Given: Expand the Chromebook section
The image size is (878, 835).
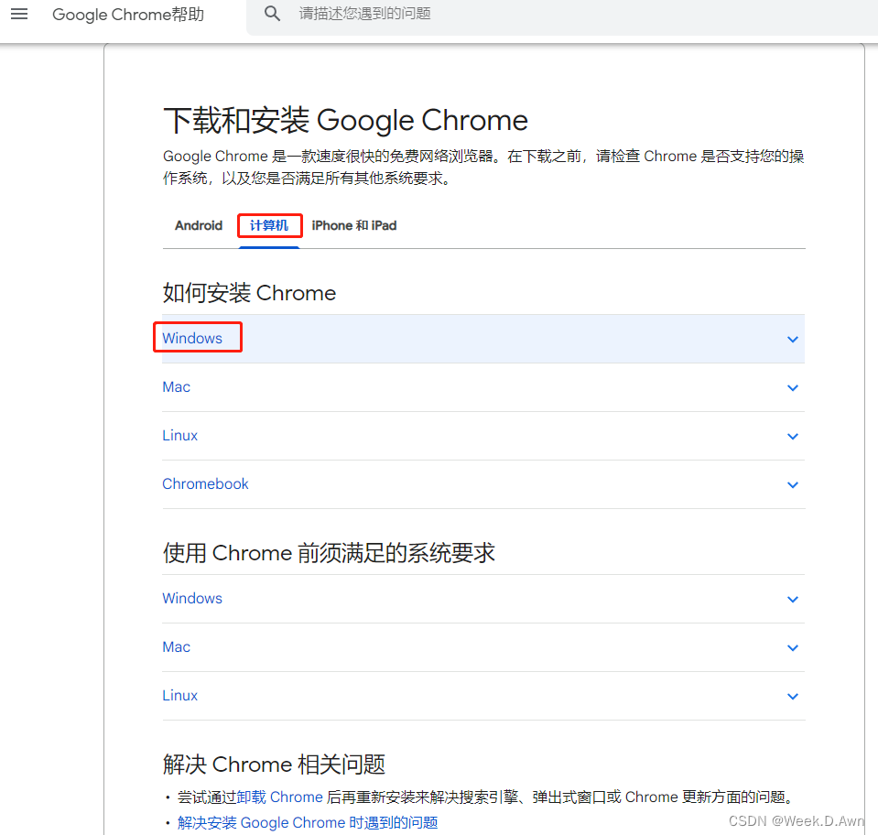Looking at the screenshot, I should (483, 484).
